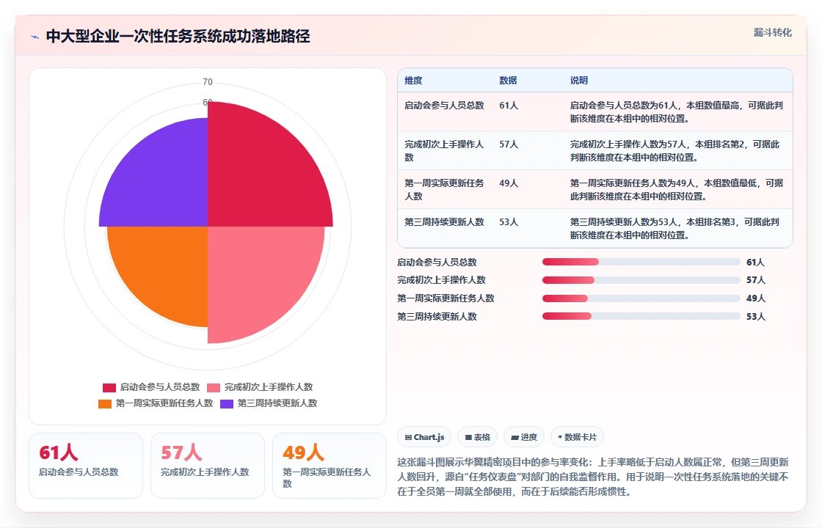Click the 70 axis tick label
822x528 pixels.
[208, 82]
